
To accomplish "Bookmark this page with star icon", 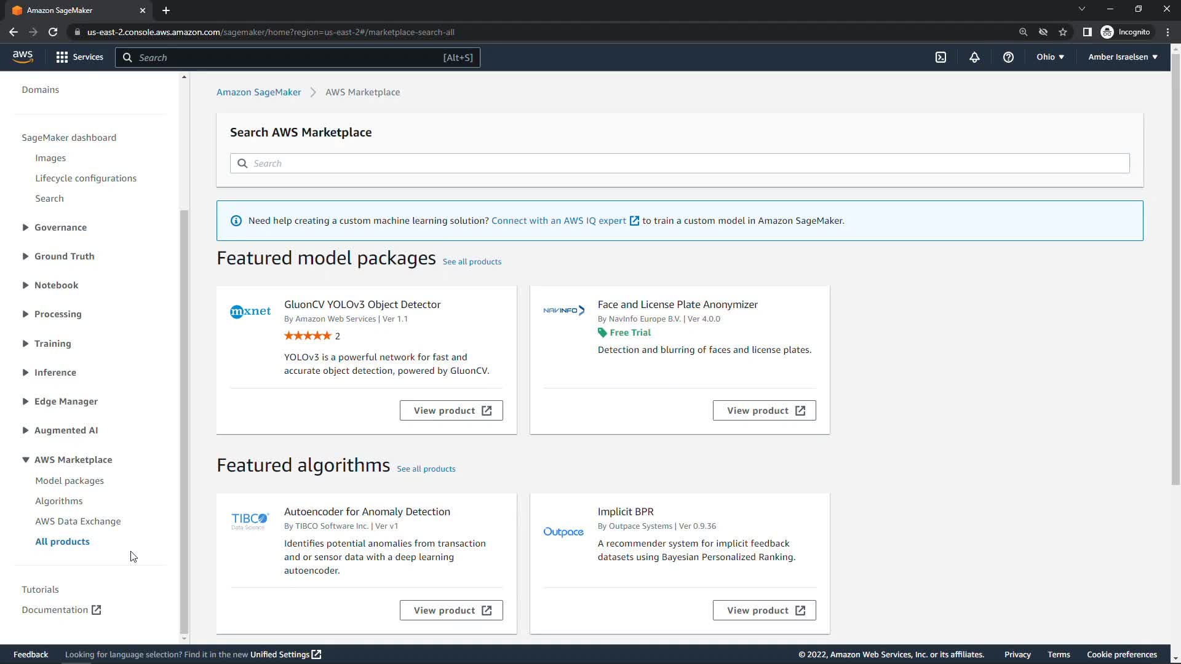I will tap(1063, 32).
